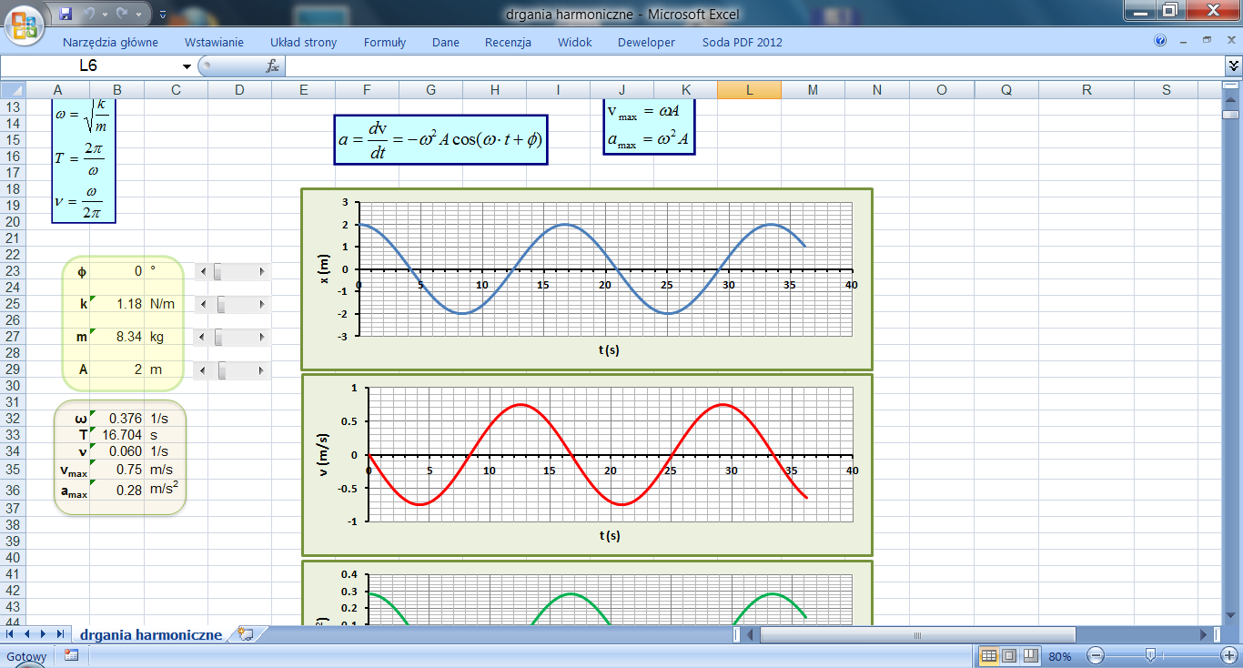Save the workbook with the diskette icon
This screenshot has width=1243, height=668.
pyautogui.click(x=66, y=14)
